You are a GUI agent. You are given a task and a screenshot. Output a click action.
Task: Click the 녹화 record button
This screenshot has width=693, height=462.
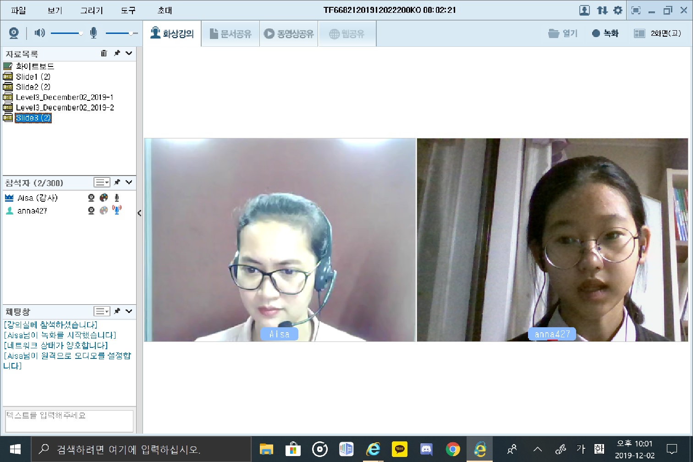click(x=605, y=33)
